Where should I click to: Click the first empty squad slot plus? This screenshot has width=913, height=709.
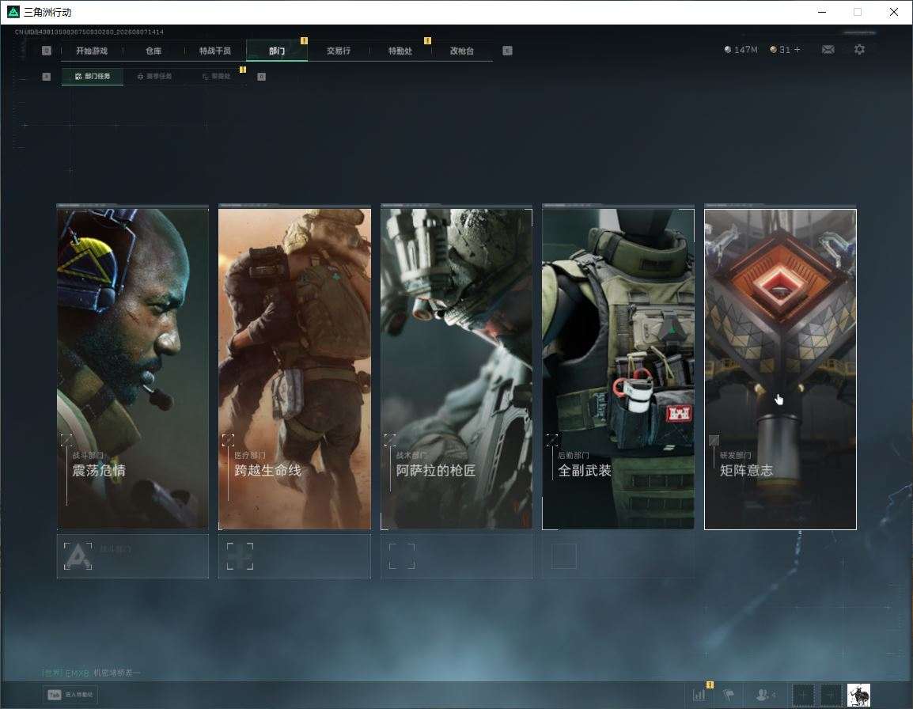(803, 695)
